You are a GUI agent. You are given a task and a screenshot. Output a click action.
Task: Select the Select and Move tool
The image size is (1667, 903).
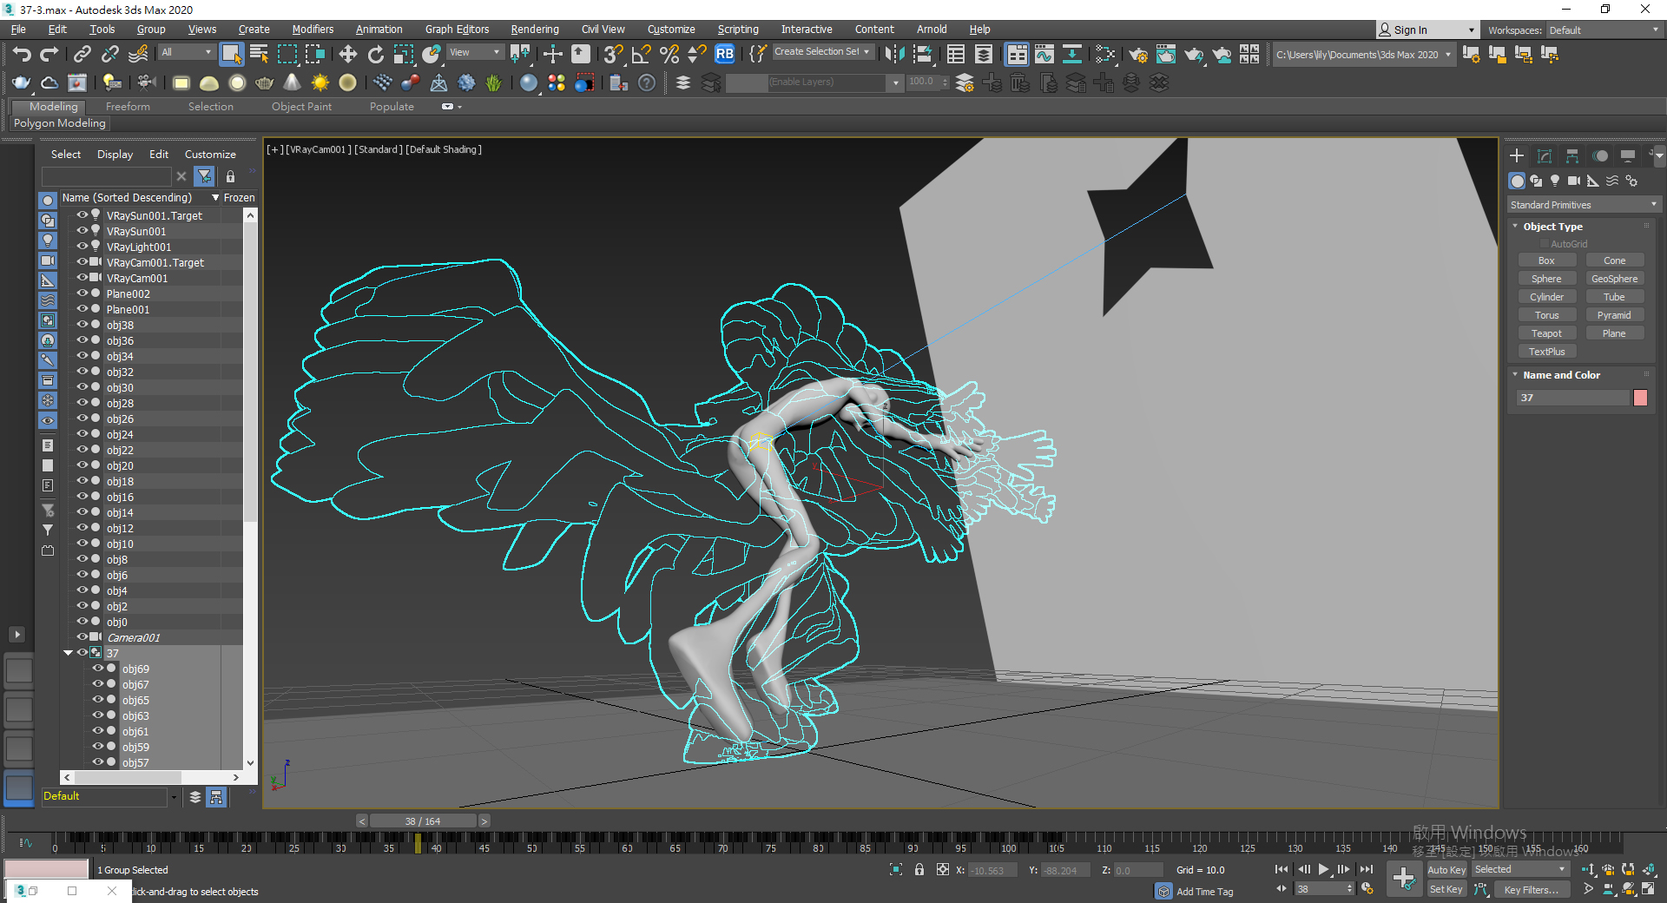click(x=347, y=55)
